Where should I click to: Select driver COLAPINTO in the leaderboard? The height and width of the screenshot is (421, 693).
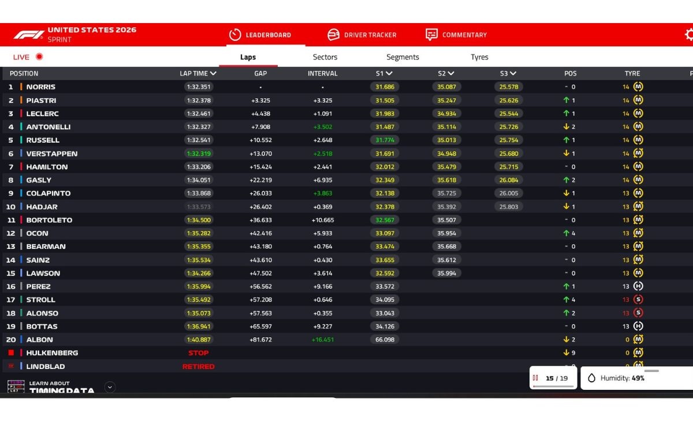pos(49,193)
